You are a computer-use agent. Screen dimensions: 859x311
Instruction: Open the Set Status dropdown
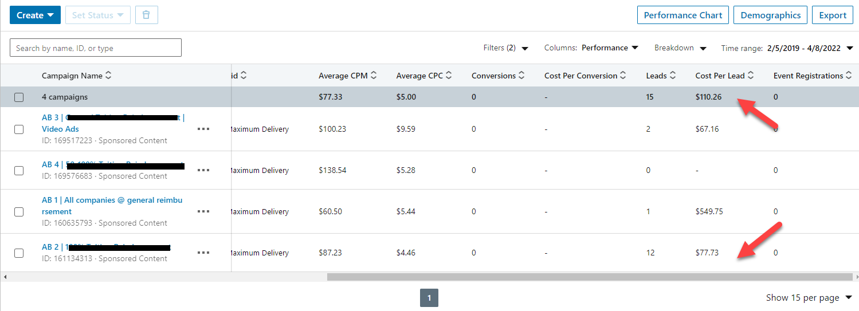98,15
